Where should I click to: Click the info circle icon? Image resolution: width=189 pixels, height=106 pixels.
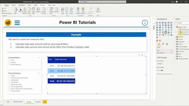[145, 23]
